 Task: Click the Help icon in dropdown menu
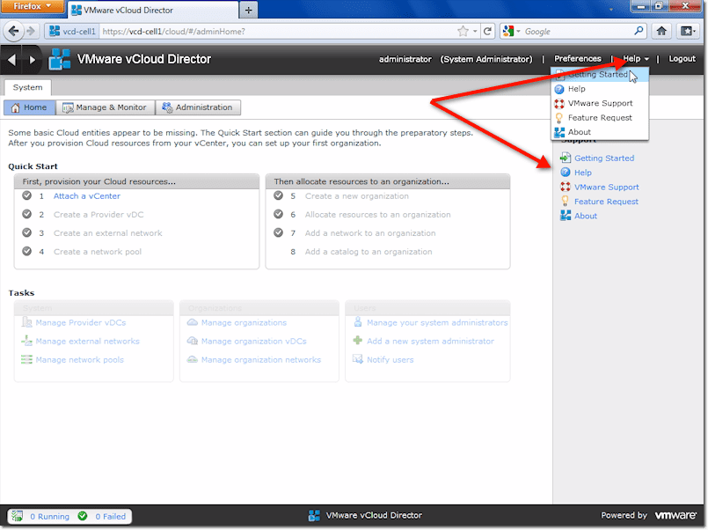click(559, 89)
